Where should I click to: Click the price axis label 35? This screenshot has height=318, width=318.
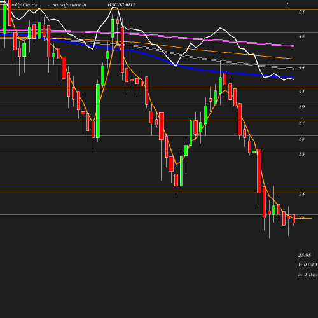(x=301, y=139)
